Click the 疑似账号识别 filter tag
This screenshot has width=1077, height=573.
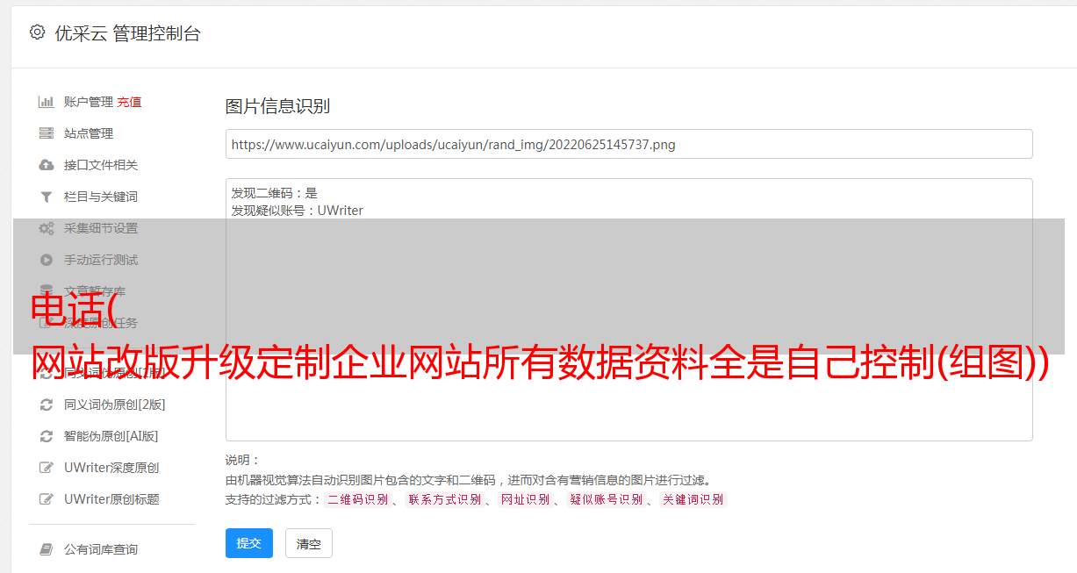607,499
